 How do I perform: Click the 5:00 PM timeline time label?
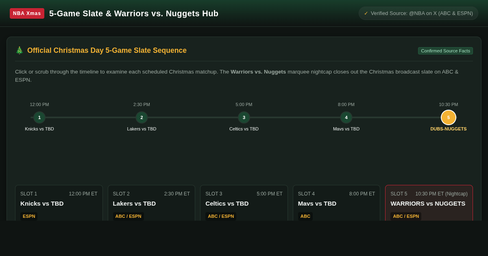(x=244, y=104)
